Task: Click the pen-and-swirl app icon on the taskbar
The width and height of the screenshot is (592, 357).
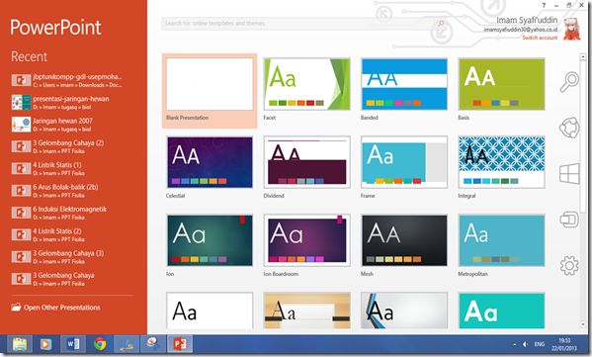Action: pos(127,344)
